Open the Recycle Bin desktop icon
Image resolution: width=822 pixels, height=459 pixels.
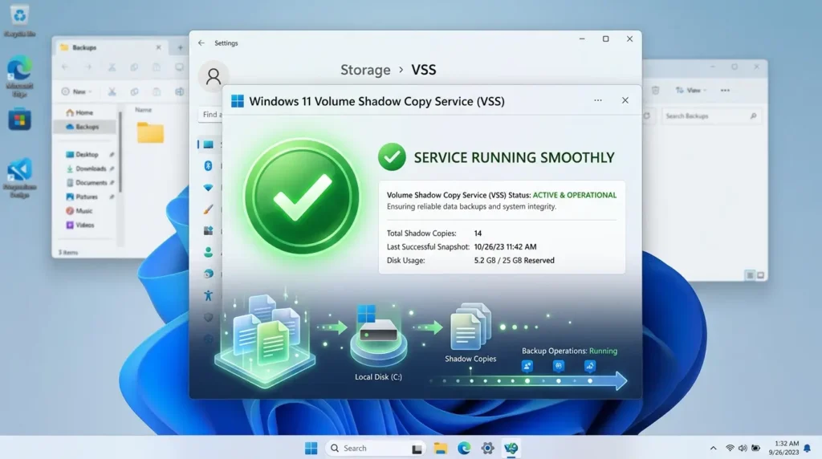[19, 21]
